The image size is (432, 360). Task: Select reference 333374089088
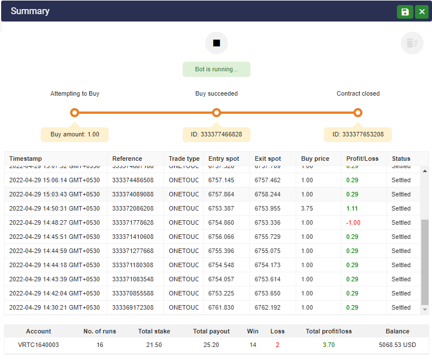pyautogui.click(x=133, y=194)
